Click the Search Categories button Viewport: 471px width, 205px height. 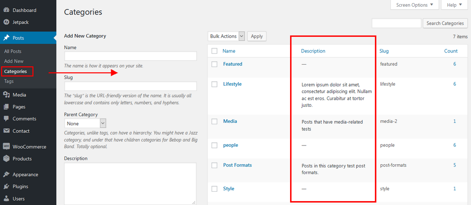pos(445,23)
